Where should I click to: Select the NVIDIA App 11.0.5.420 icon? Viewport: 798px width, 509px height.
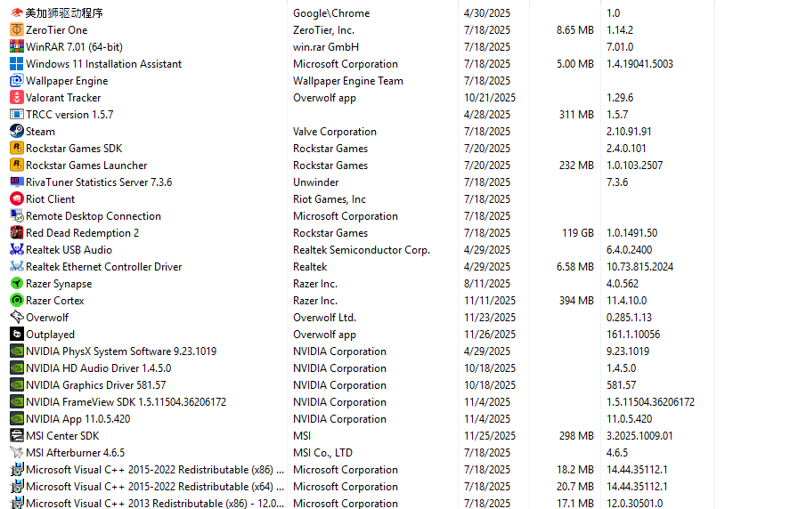[17, 418]
